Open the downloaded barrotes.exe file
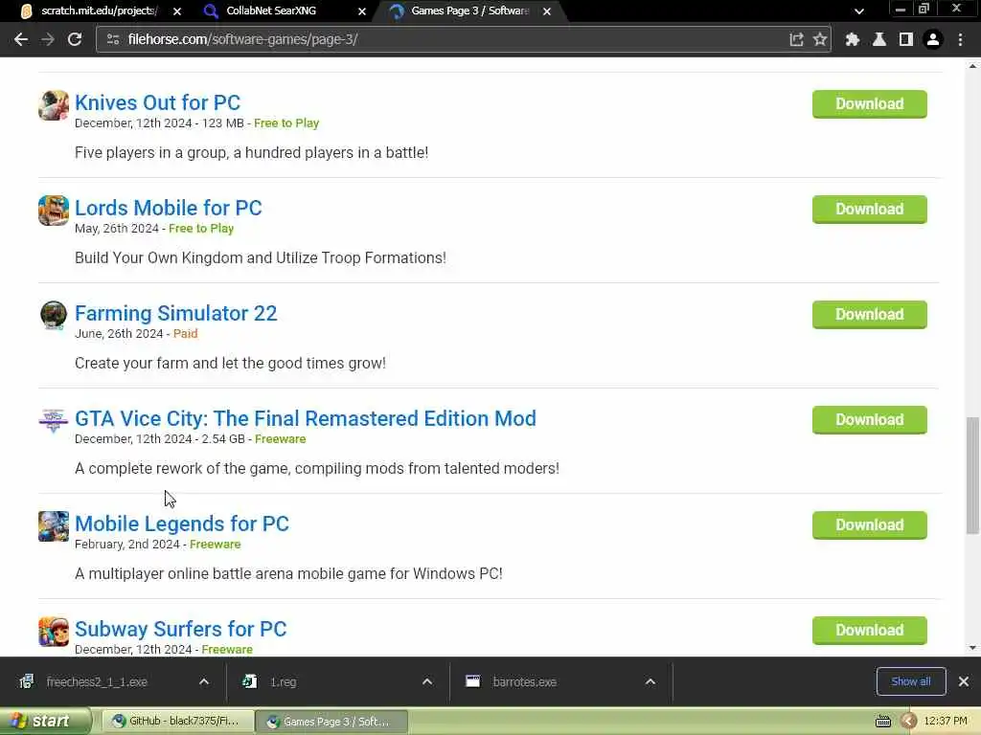Viewport: 981px width, 735px height. pyautogui.click(x=524, y=681)
